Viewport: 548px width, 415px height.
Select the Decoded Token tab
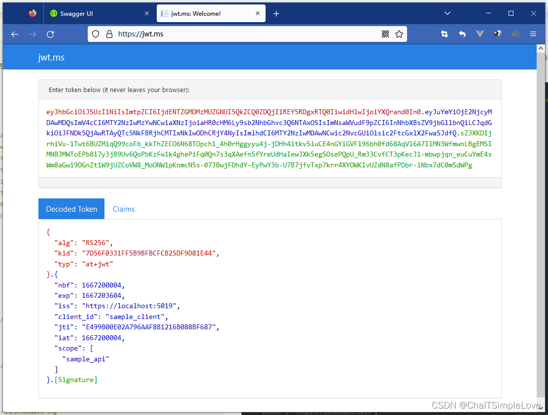71,209
